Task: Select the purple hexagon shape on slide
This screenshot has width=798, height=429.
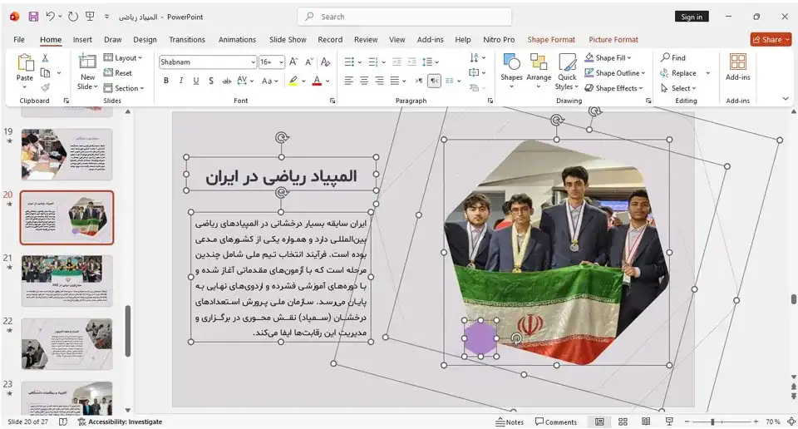Action: [x=480, y=338]
